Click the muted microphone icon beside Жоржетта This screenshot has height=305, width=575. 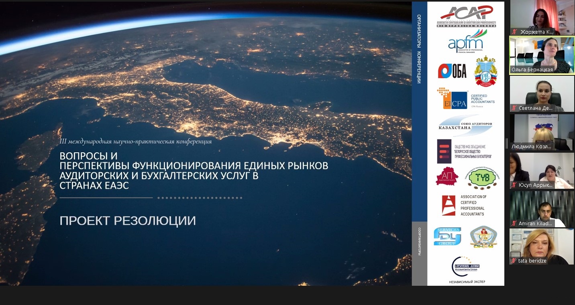[x=514, y=32]
